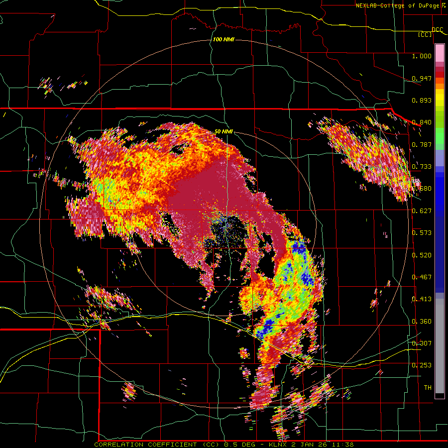Click the DCC product label
Image resolution: width=448 pixels, height=448 pixels.
(x=437, y=30)
